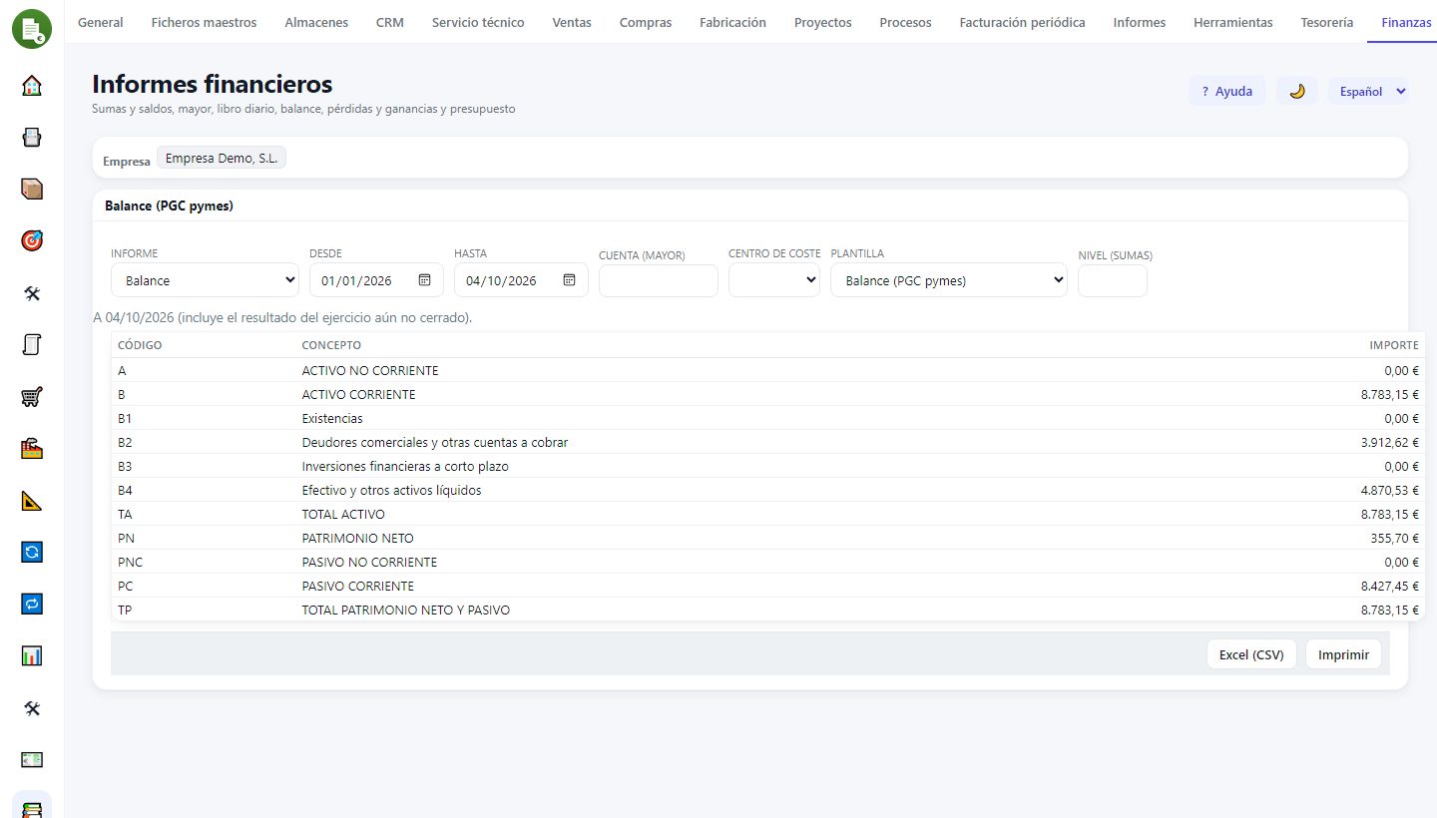This screenshot has width=1437, height=818.
Task: Open the bar chart Informes sidebar icon
Action: (32, 655)
